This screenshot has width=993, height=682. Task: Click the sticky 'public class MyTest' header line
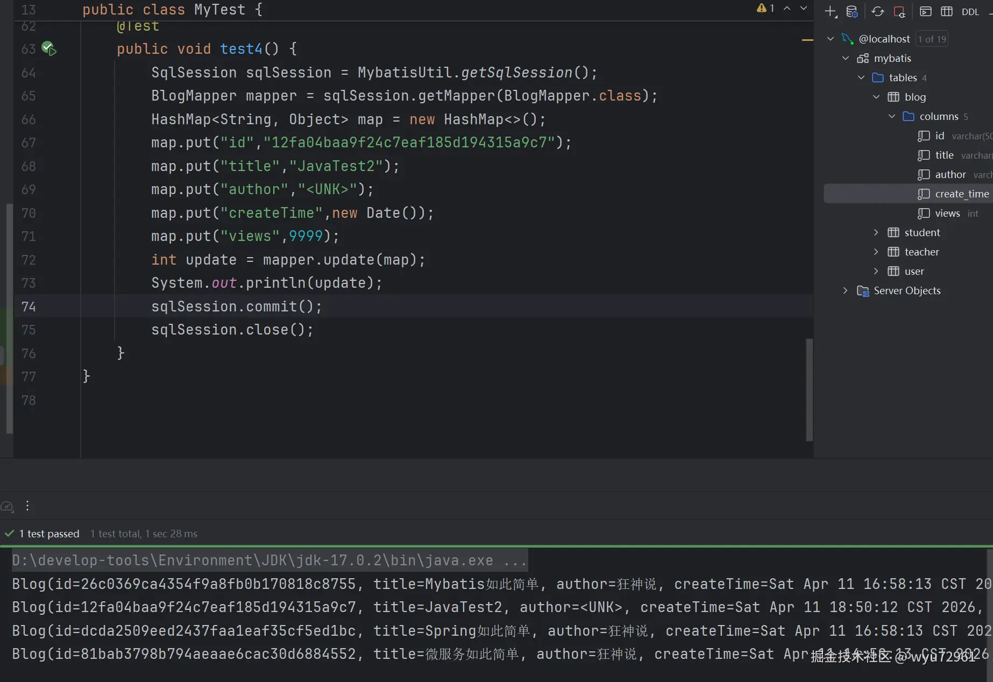[172, 10]
